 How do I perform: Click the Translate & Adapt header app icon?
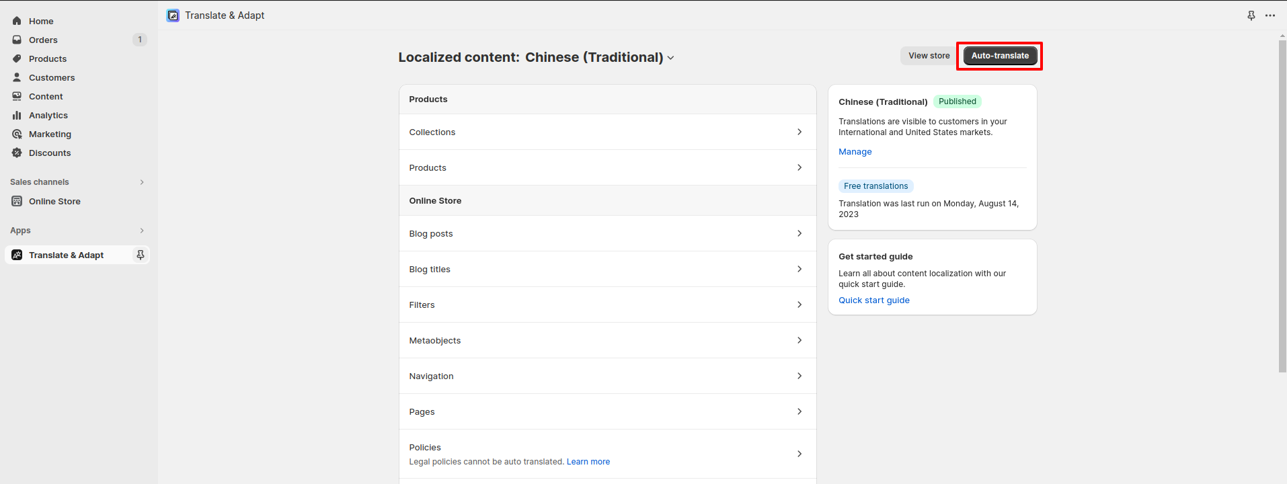coord(173,15)
